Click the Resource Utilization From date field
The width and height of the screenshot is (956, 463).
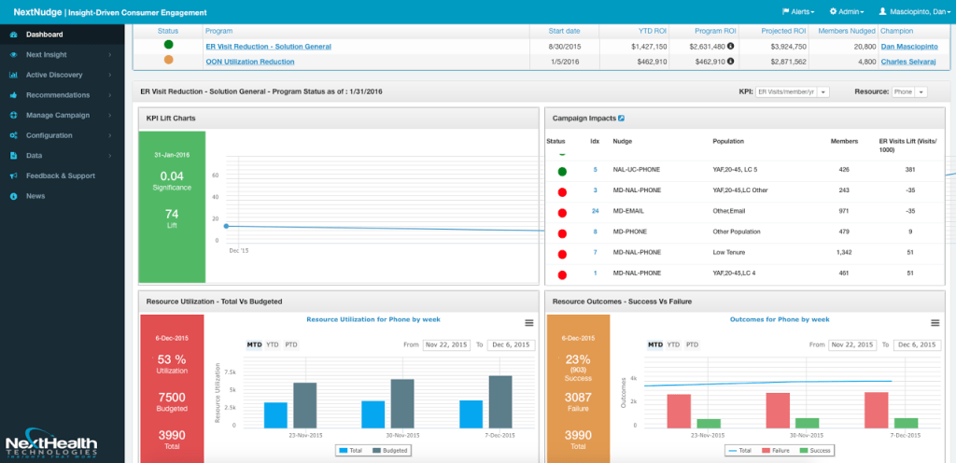tap(447, 344)
